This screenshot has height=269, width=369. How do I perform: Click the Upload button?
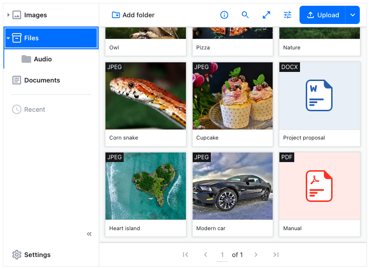click(x=323, y=15)
